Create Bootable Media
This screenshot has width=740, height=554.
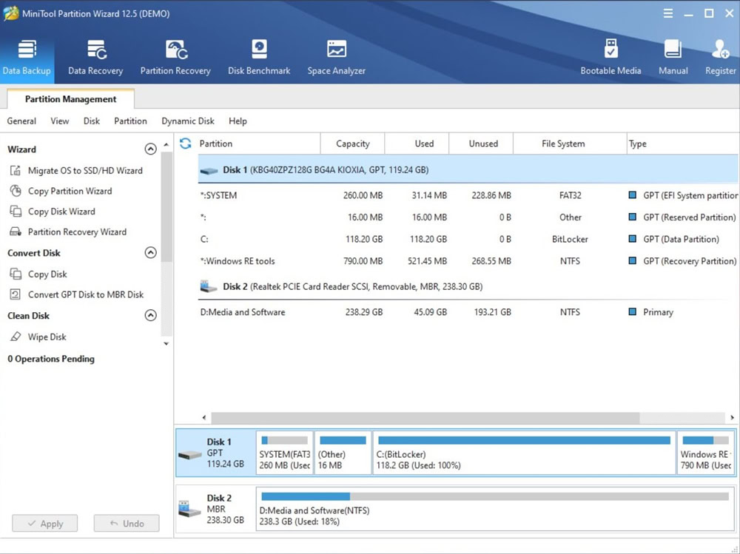click(610, 58)
